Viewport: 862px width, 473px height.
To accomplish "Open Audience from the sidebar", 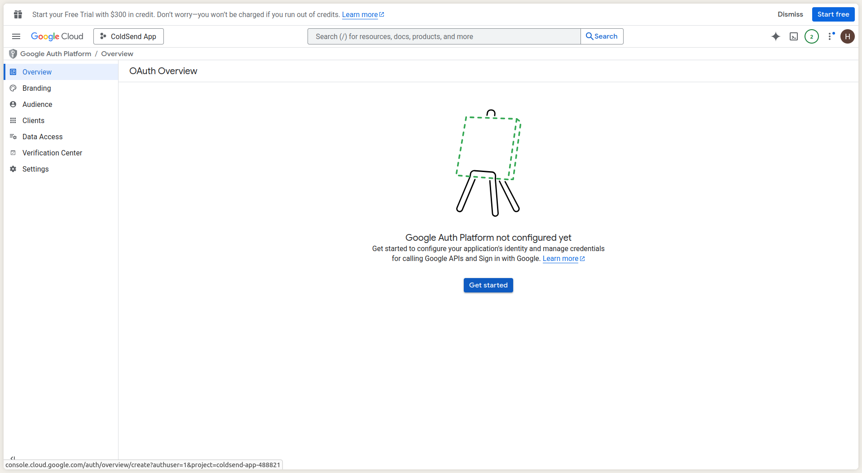I will [x=37, y=104].
